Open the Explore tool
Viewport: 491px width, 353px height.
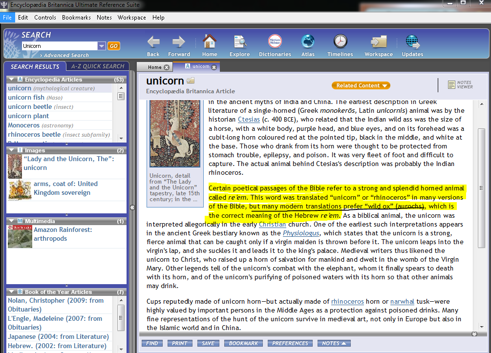click(x=240, y=42)
